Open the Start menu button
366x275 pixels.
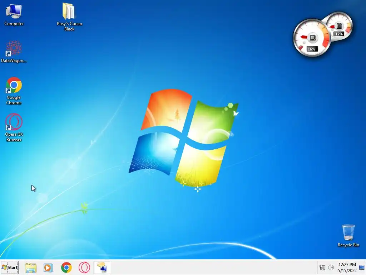tap(10, 267)
